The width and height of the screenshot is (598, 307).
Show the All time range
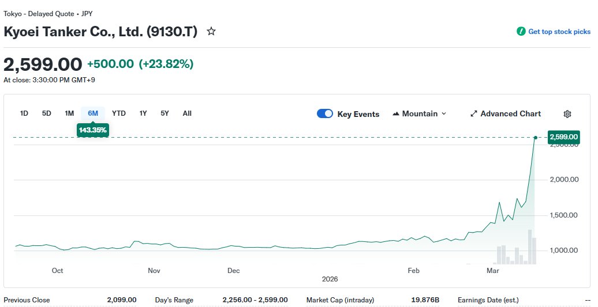(x=187, y=113)
